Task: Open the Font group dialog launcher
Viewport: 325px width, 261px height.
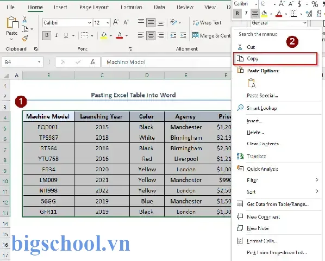Action: click(x=130, y=49)
